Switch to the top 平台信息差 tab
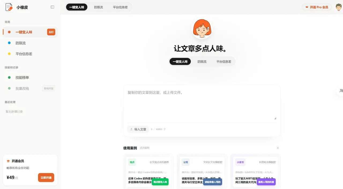 pyautogui.click(x=120, y=7)
